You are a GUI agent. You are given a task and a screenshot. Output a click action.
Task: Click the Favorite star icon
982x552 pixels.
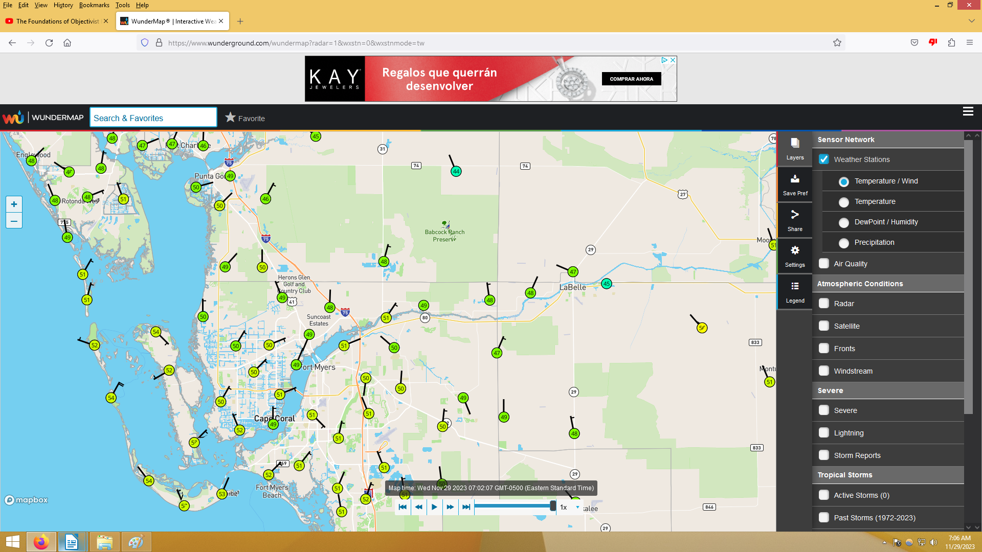[231, 118]
